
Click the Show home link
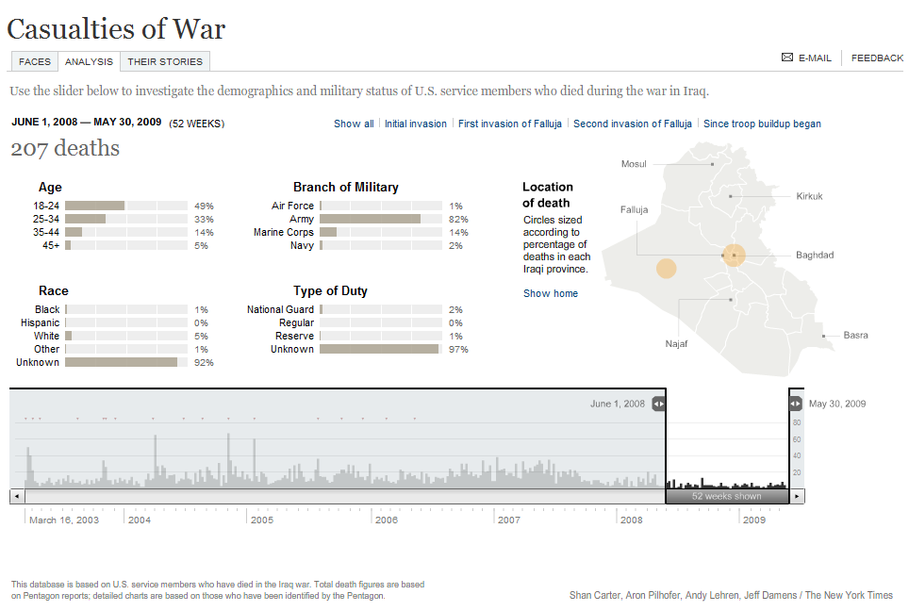(551, 293)
